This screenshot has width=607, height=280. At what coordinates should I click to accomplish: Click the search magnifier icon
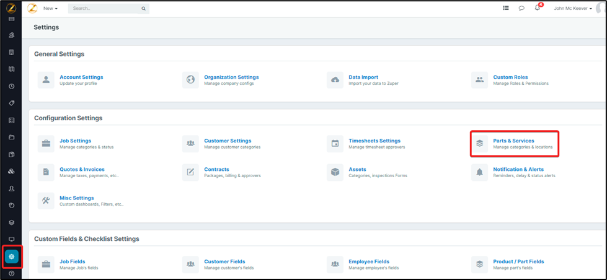tap(143, 9)
